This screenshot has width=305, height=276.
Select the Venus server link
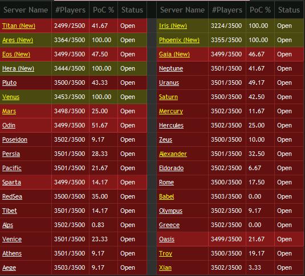pyautogui.click(x=11, y=97)
